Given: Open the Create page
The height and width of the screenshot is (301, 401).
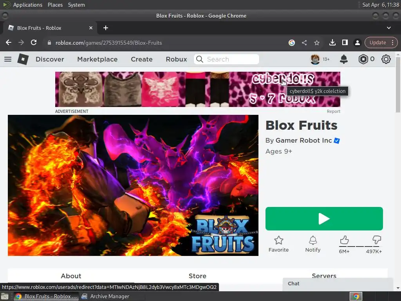Looking at the screenshot, I should (142, 59).
